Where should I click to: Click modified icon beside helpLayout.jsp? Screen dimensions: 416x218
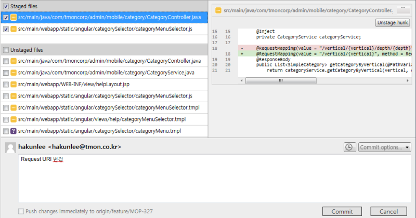pos(14,85)
